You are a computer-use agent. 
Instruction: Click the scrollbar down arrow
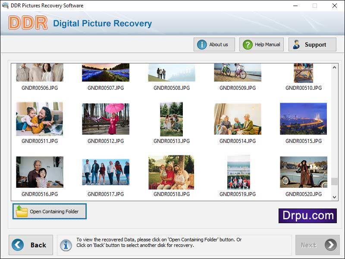tap(335, 197)
